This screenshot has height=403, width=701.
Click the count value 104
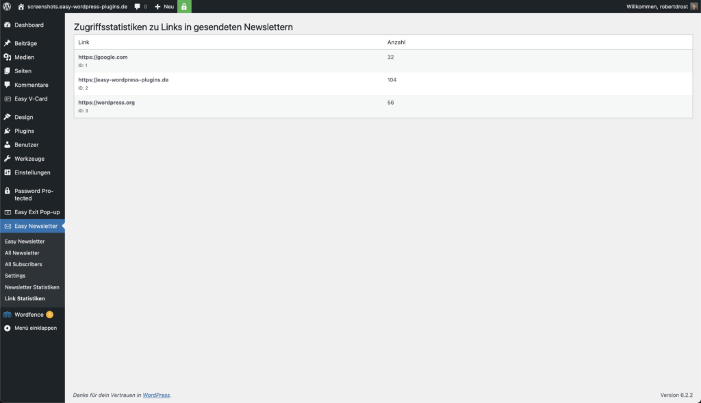(x=392, y=80)
